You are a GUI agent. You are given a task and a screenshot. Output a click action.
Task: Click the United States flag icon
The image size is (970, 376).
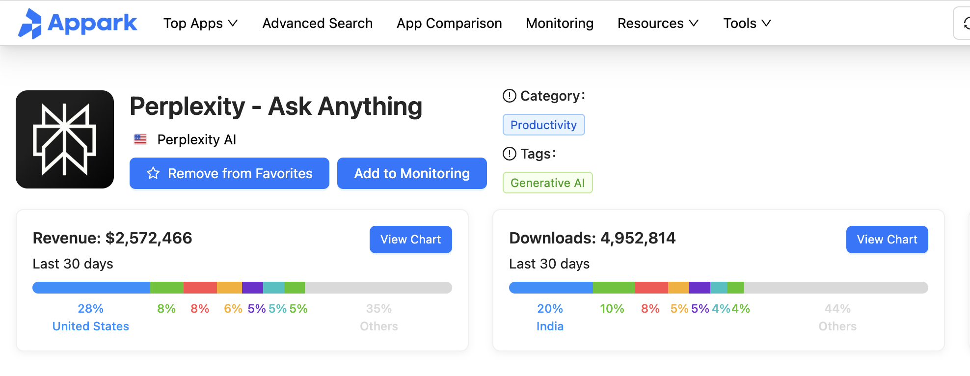140,140
